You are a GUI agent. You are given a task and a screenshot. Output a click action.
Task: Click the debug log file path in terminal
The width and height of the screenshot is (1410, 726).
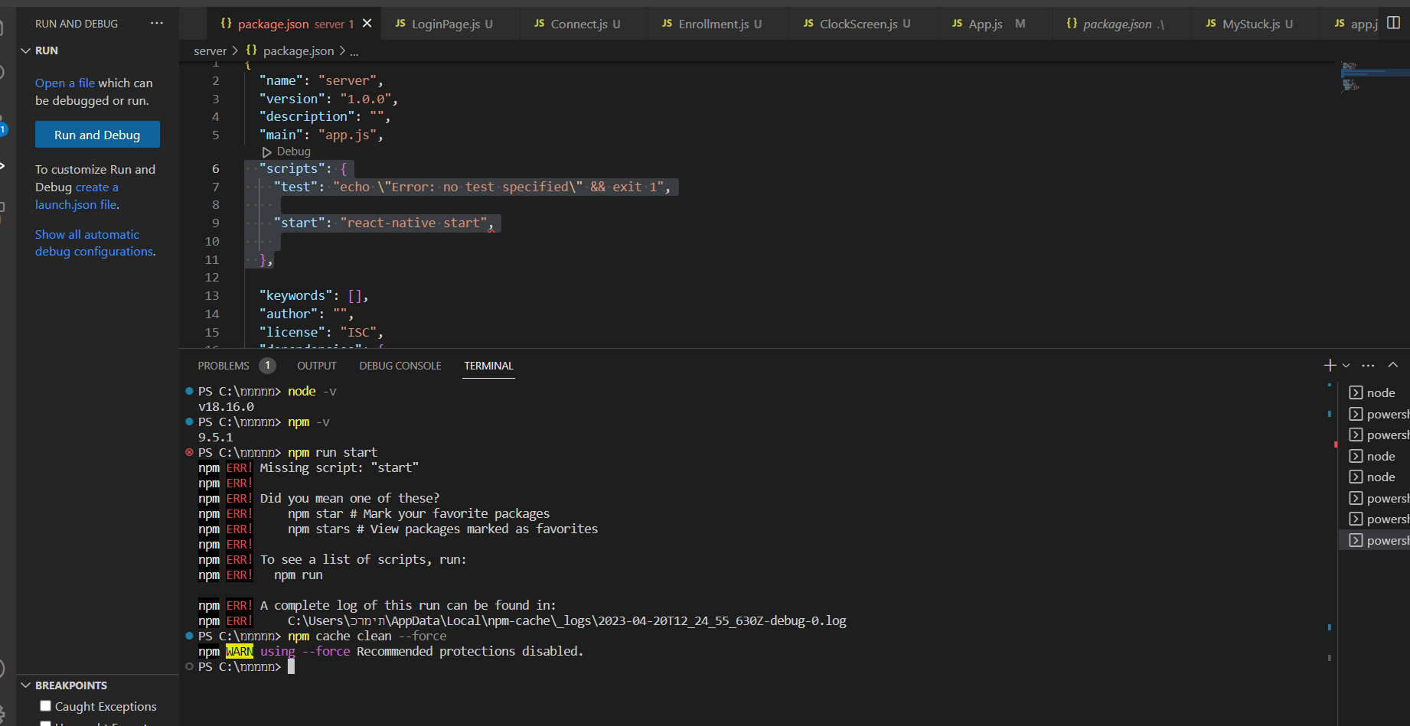coord(567,620)
